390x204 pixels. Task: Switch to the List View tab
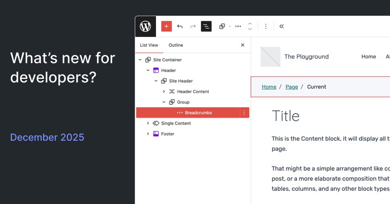[x=149, y=45]
